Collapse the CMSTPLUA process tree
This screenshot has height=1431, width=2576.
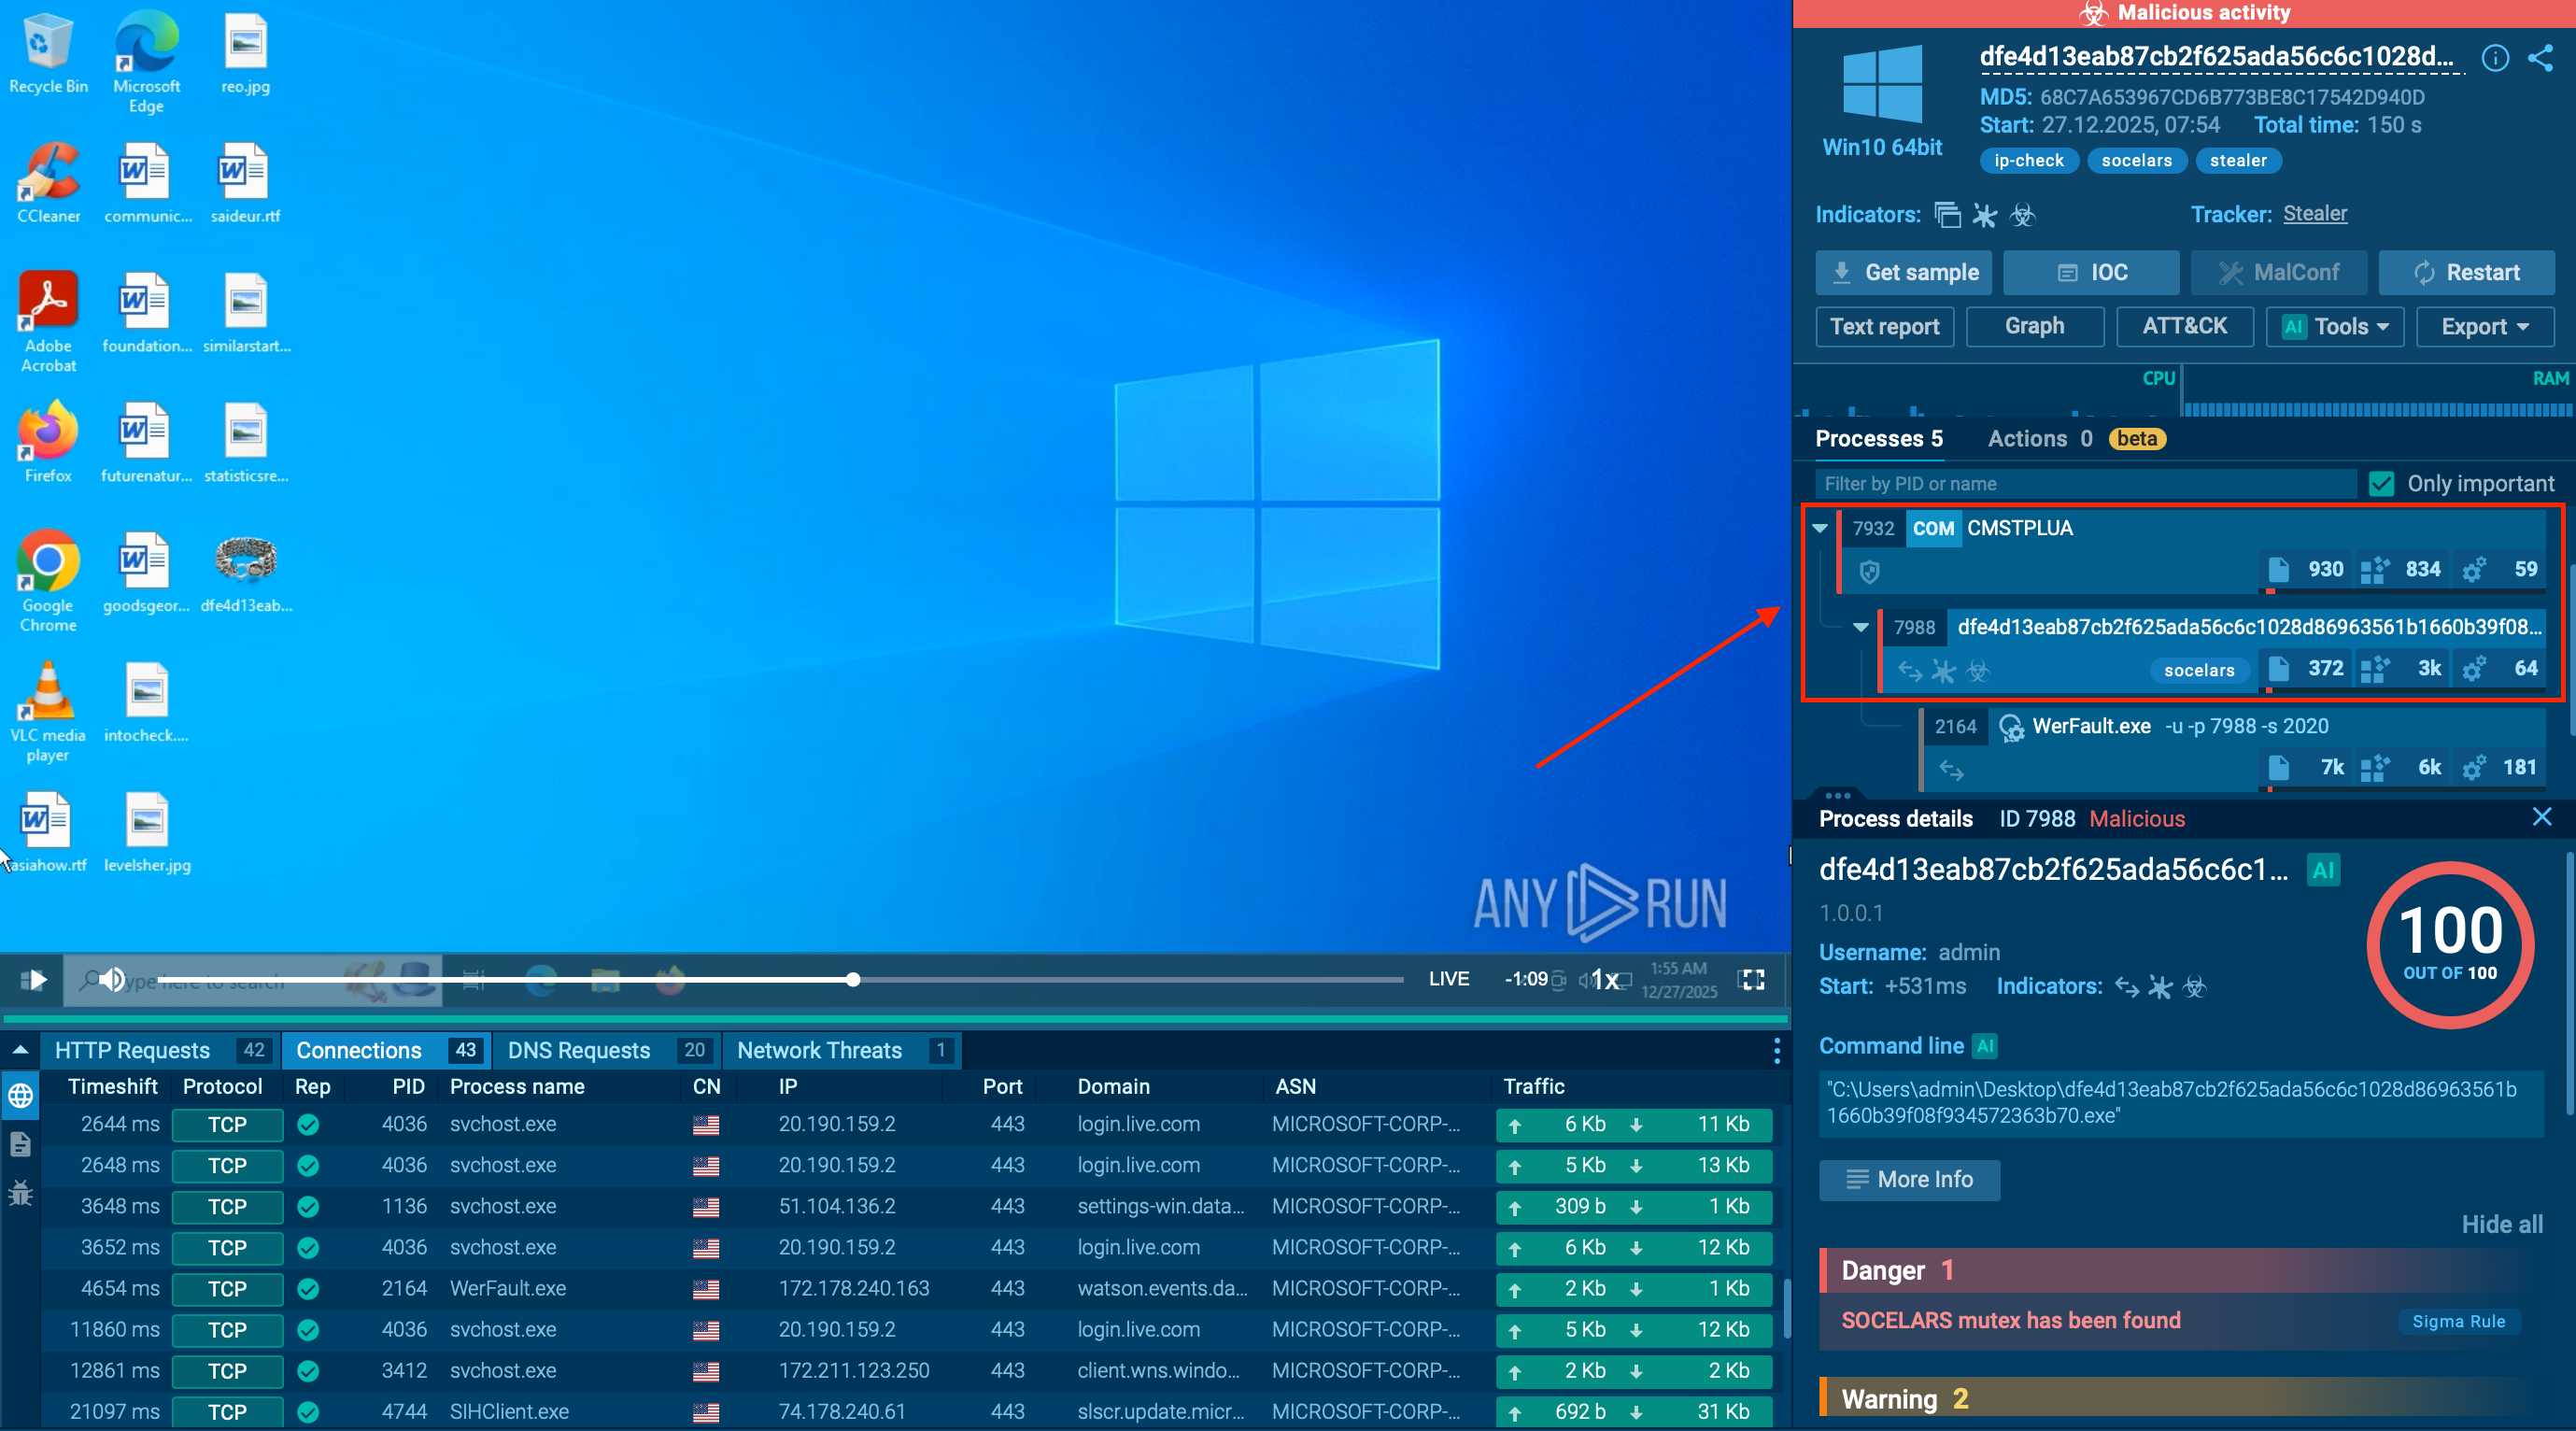click(1819, 529)
